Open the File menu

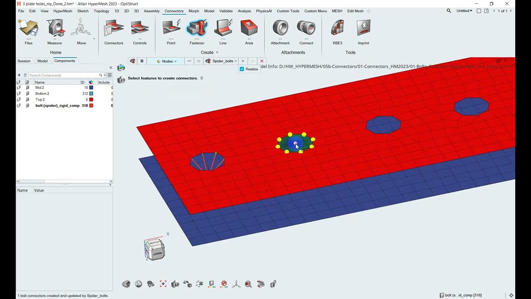coord(21,11)
